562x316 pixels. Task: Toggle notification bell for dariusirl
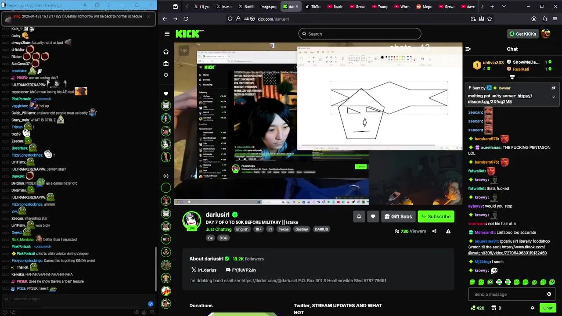[359, 216]
